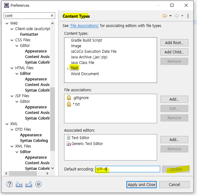The width and height of the screenshot is (197, 195).
Task: Clear the filter text with X icon
Action: [52, 16]
